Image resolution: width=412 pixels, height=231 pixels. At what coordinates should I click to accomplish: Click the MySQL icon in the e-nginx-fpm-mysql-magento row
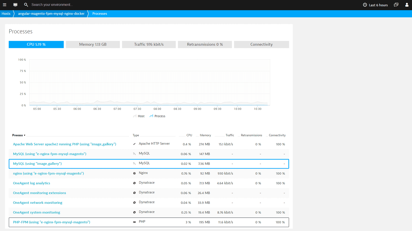click(134, 154)
